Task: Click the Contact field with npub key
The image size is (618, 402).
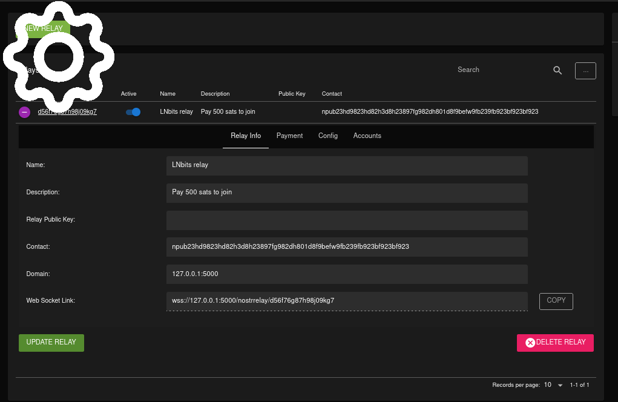Action: click(347, 247)
